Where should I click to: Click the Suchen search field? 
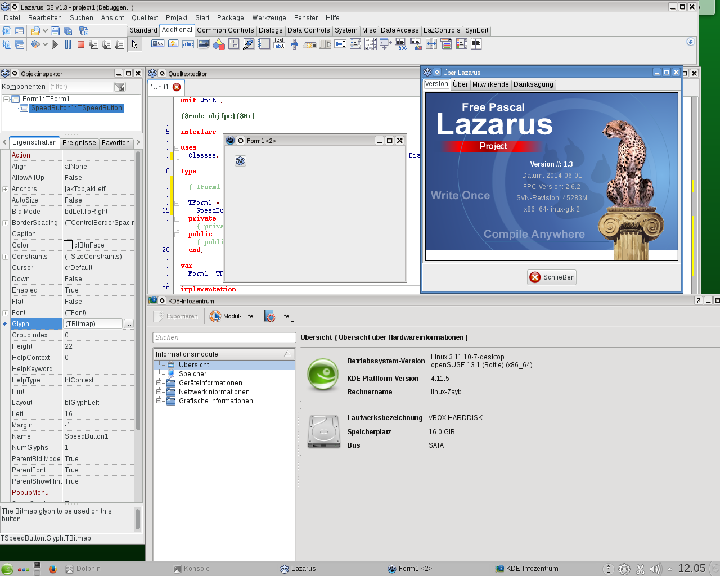point(224,337)
